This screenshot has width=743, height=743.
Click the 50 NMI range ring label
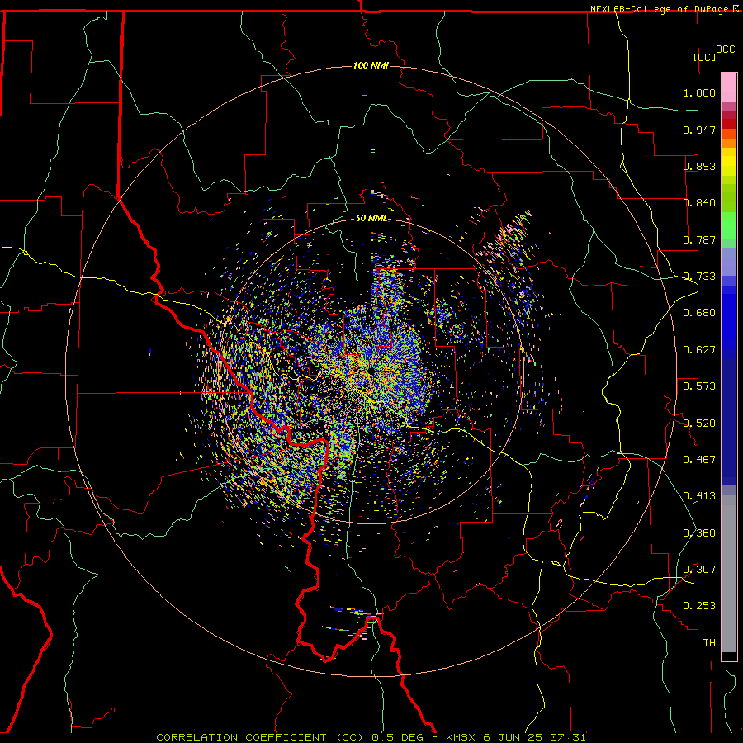[x=371, y=218]
